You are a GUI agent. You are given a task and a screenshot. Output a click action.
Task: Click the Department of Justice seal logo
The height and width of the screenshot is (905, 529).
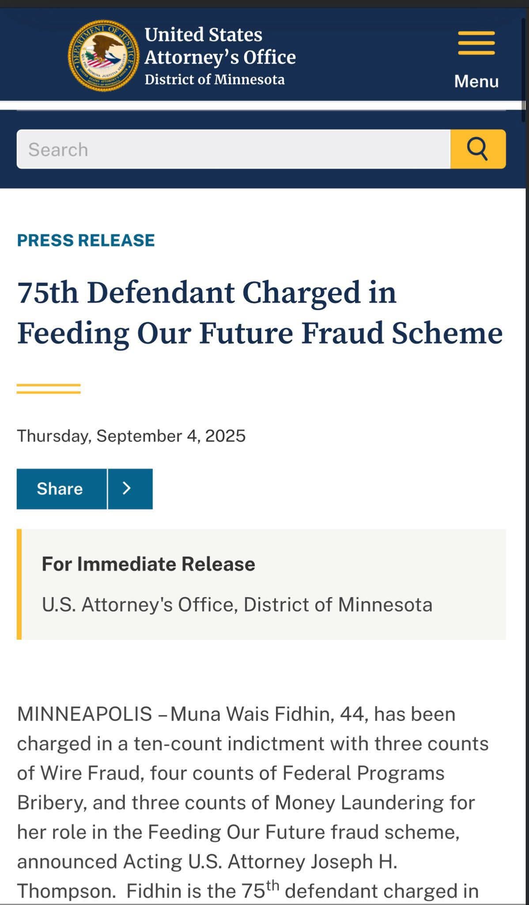click(x=104, y=56)
